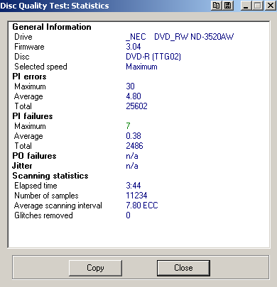The height and width of the screenshot is (287, 277).
Task: Maximize the Statistics window
Action: 258,6
